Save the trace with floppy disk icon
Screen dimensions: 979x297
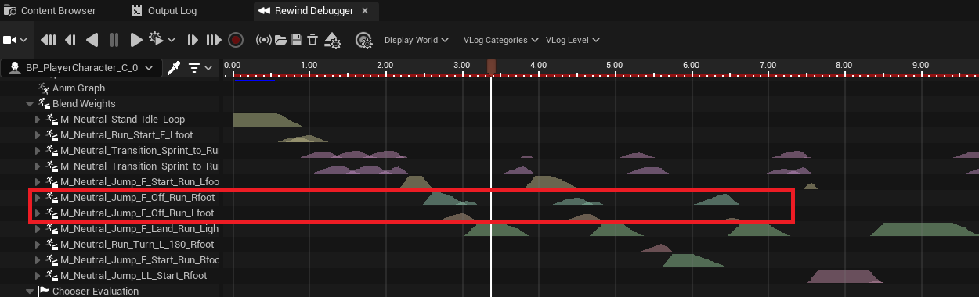pos(297,40)
